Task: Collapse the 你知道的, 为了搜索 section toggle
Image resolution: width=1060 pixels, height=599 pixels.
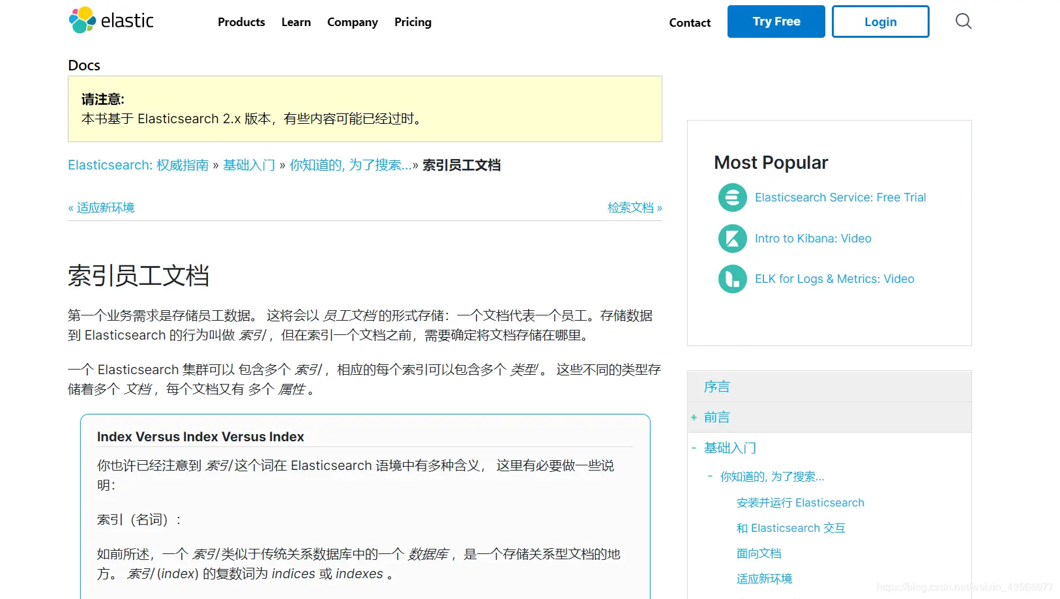Action: tap(710, 476)
